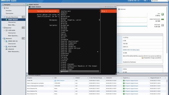Click the DEMO-WAZUH VM icon in Navigator
The width and height of the screenshot is (169, 95).
tap(6, 20)
